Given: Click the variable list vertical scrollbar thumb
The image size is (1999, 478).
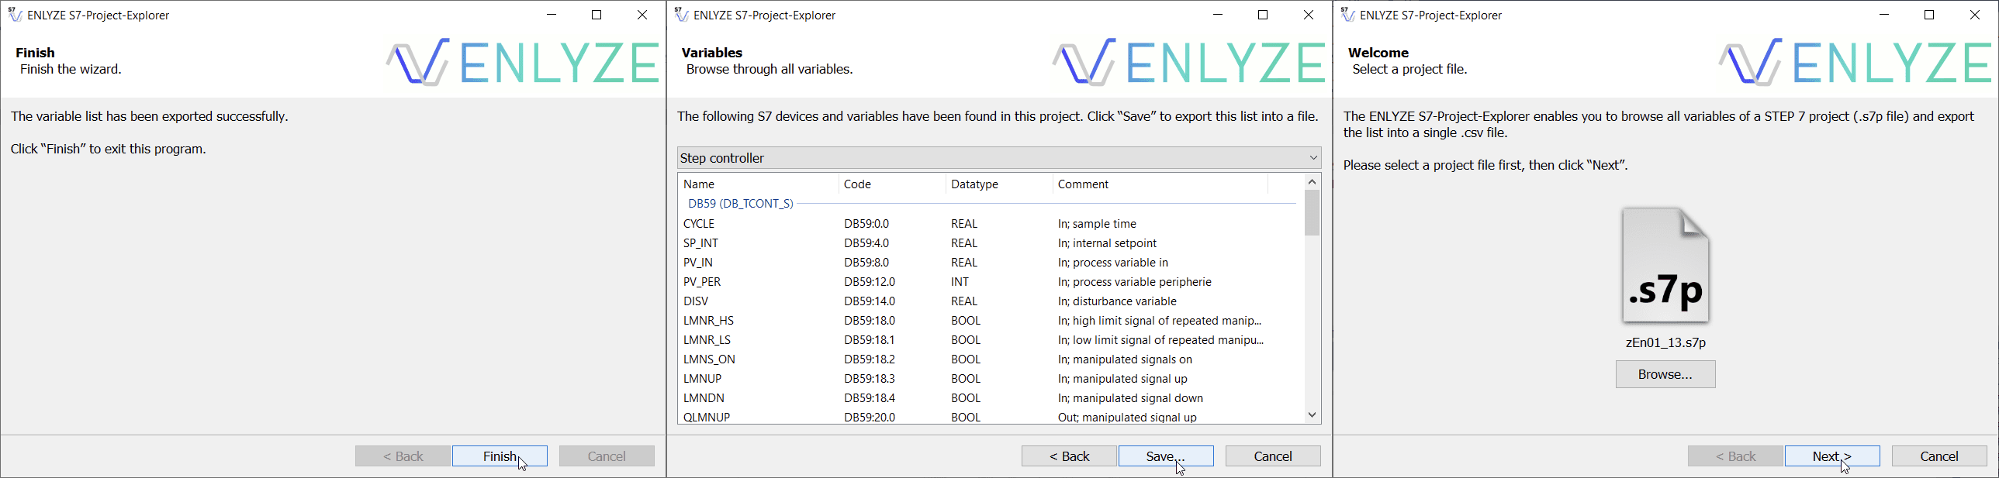Looking at the screenshot, I should pyautogui.click(x=1312, y=212).
